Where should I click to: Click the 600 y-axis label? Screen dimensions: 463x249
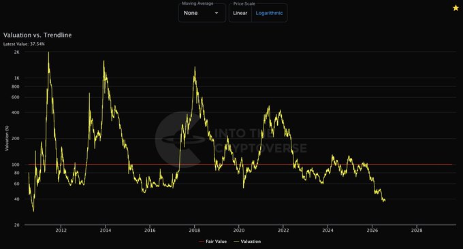(16, 97)
